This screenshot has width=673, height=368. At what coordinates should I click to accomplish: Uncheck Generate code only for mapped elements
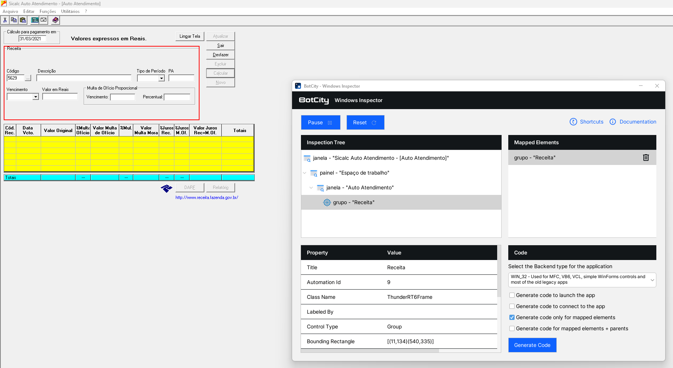pyautogui.click(x=512, y=317)
